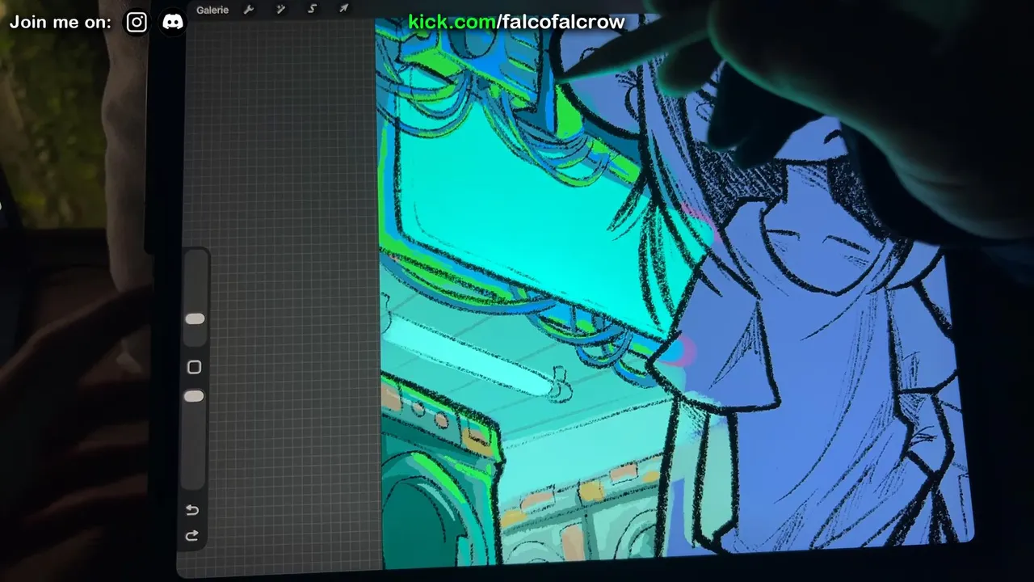Viewport: 1034px width, 582px height.
Task: Tap the square modifier button on sidebar
Action: [x=194, y=367]
